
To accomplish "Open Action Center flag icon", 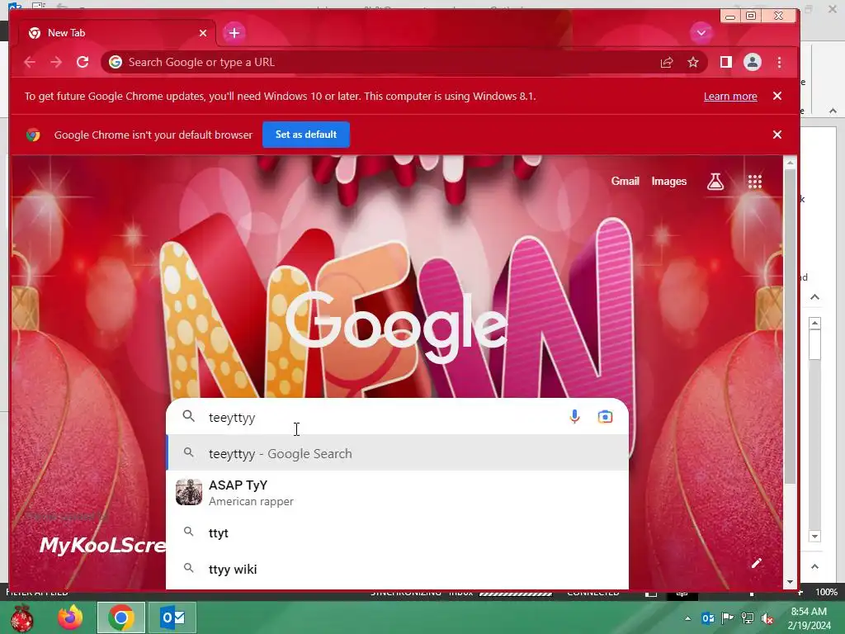I will click(728, 618).
